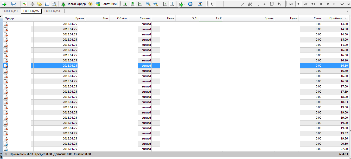Image resolution: width=351 pixels, height=159 pixels.
Task: Toggle the Navigator folder-star icon
Action: [x=40, y=4]
